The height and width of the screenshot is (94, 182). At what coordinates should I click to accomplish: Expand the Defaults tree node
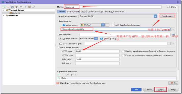[4, 16]
